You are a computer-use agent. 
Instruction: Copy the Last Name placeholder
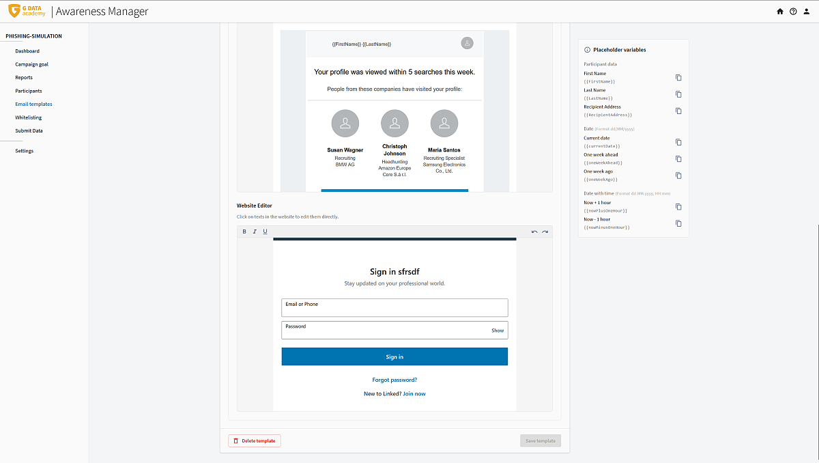[678, 94]
